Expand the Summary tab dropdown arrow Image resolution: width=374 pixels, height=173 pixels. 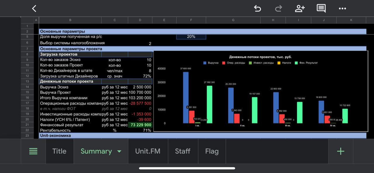119,151
